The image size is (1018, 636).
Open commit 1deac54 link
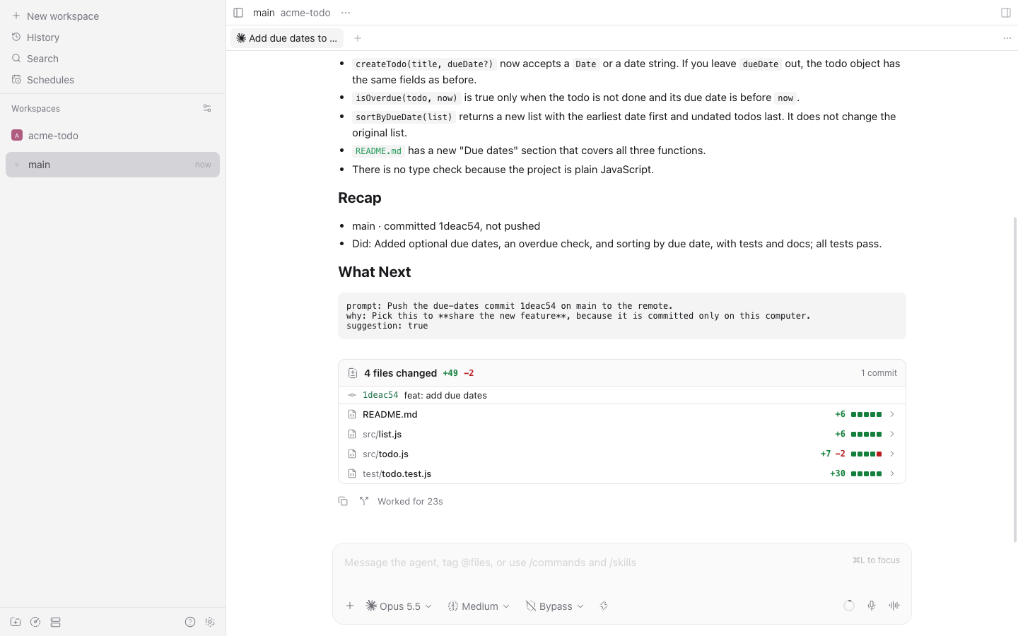click(x=380, y=395)
